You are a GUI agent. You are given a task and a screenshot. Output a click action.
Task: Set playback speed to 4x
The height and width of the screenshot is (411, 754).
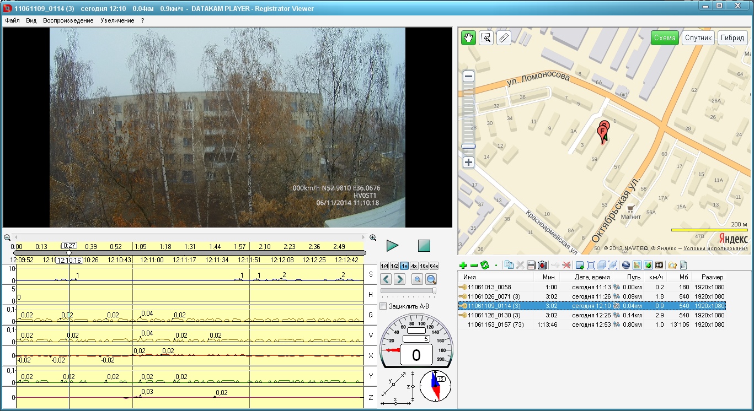(414, 266)
